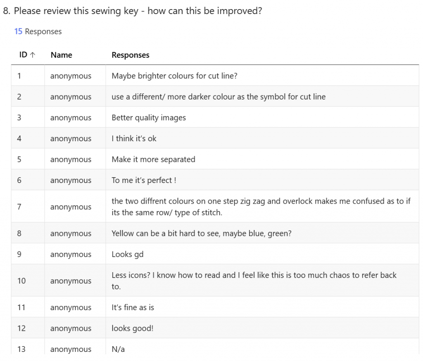423x361 pixels.
Task: Select the "It's fine as is" response
Action: [x=133, y=307]
